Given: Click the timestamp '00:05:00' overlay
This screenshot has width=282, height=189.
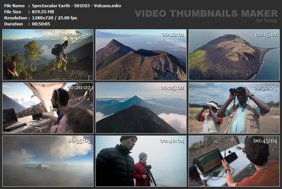Looking at the screenshot, I should click(x=79, y=35).
